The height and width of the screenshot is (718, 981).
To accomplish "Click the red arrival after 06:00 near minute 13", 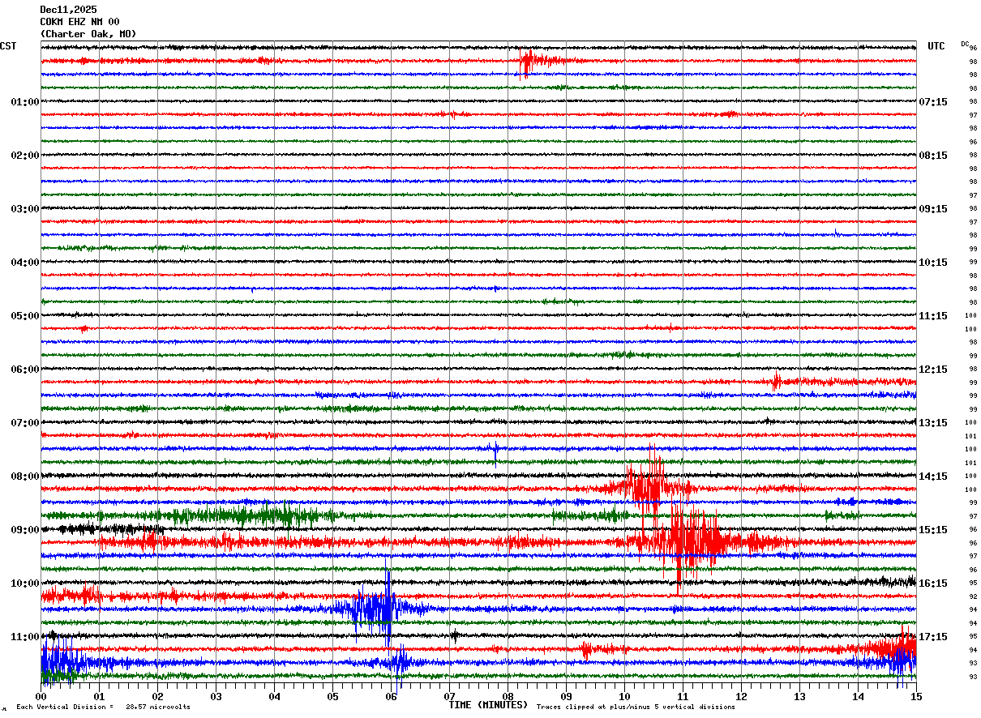I will pos(778,381).
